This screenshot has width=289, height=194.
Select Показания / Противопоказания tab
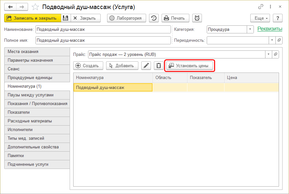tap(37, 104)
